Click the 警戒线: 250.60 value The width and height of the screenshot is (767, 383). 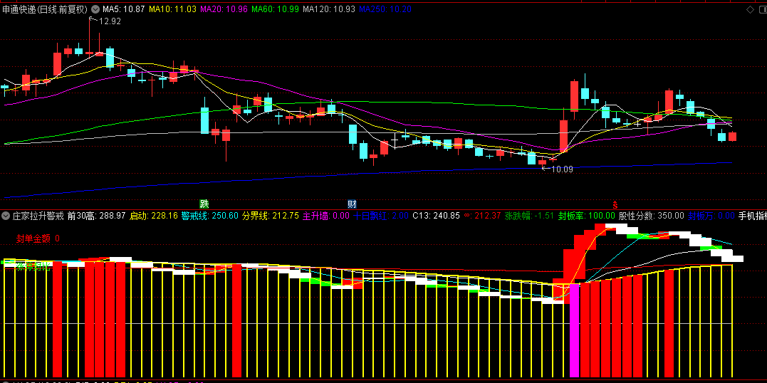[210, 215]
